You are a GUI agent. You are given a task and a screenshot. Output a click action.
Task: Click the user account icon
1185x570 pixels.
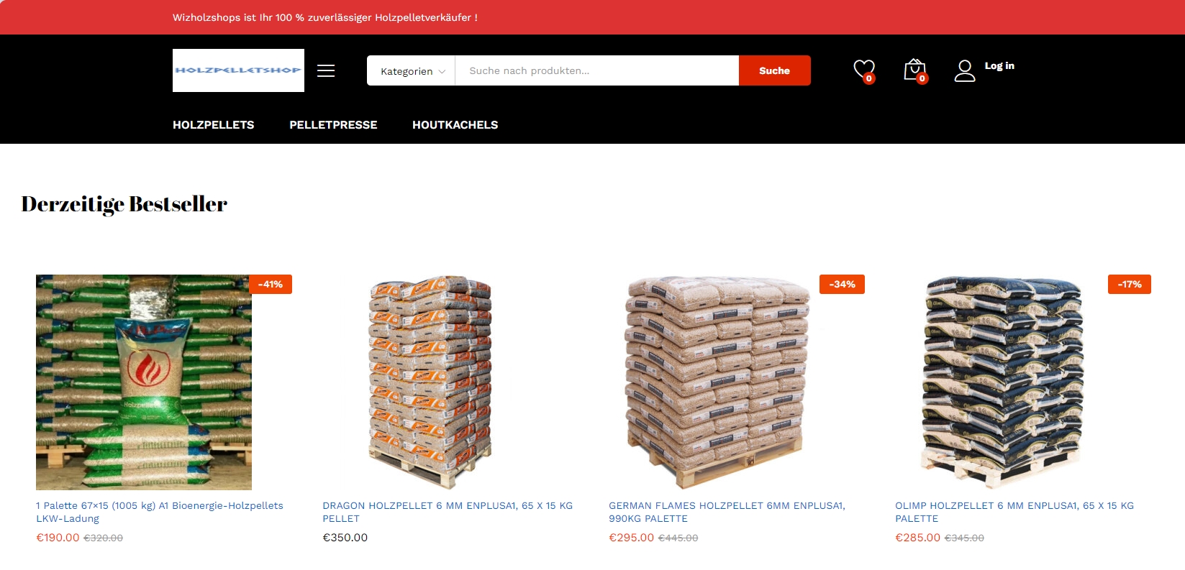tap(965, 70)
